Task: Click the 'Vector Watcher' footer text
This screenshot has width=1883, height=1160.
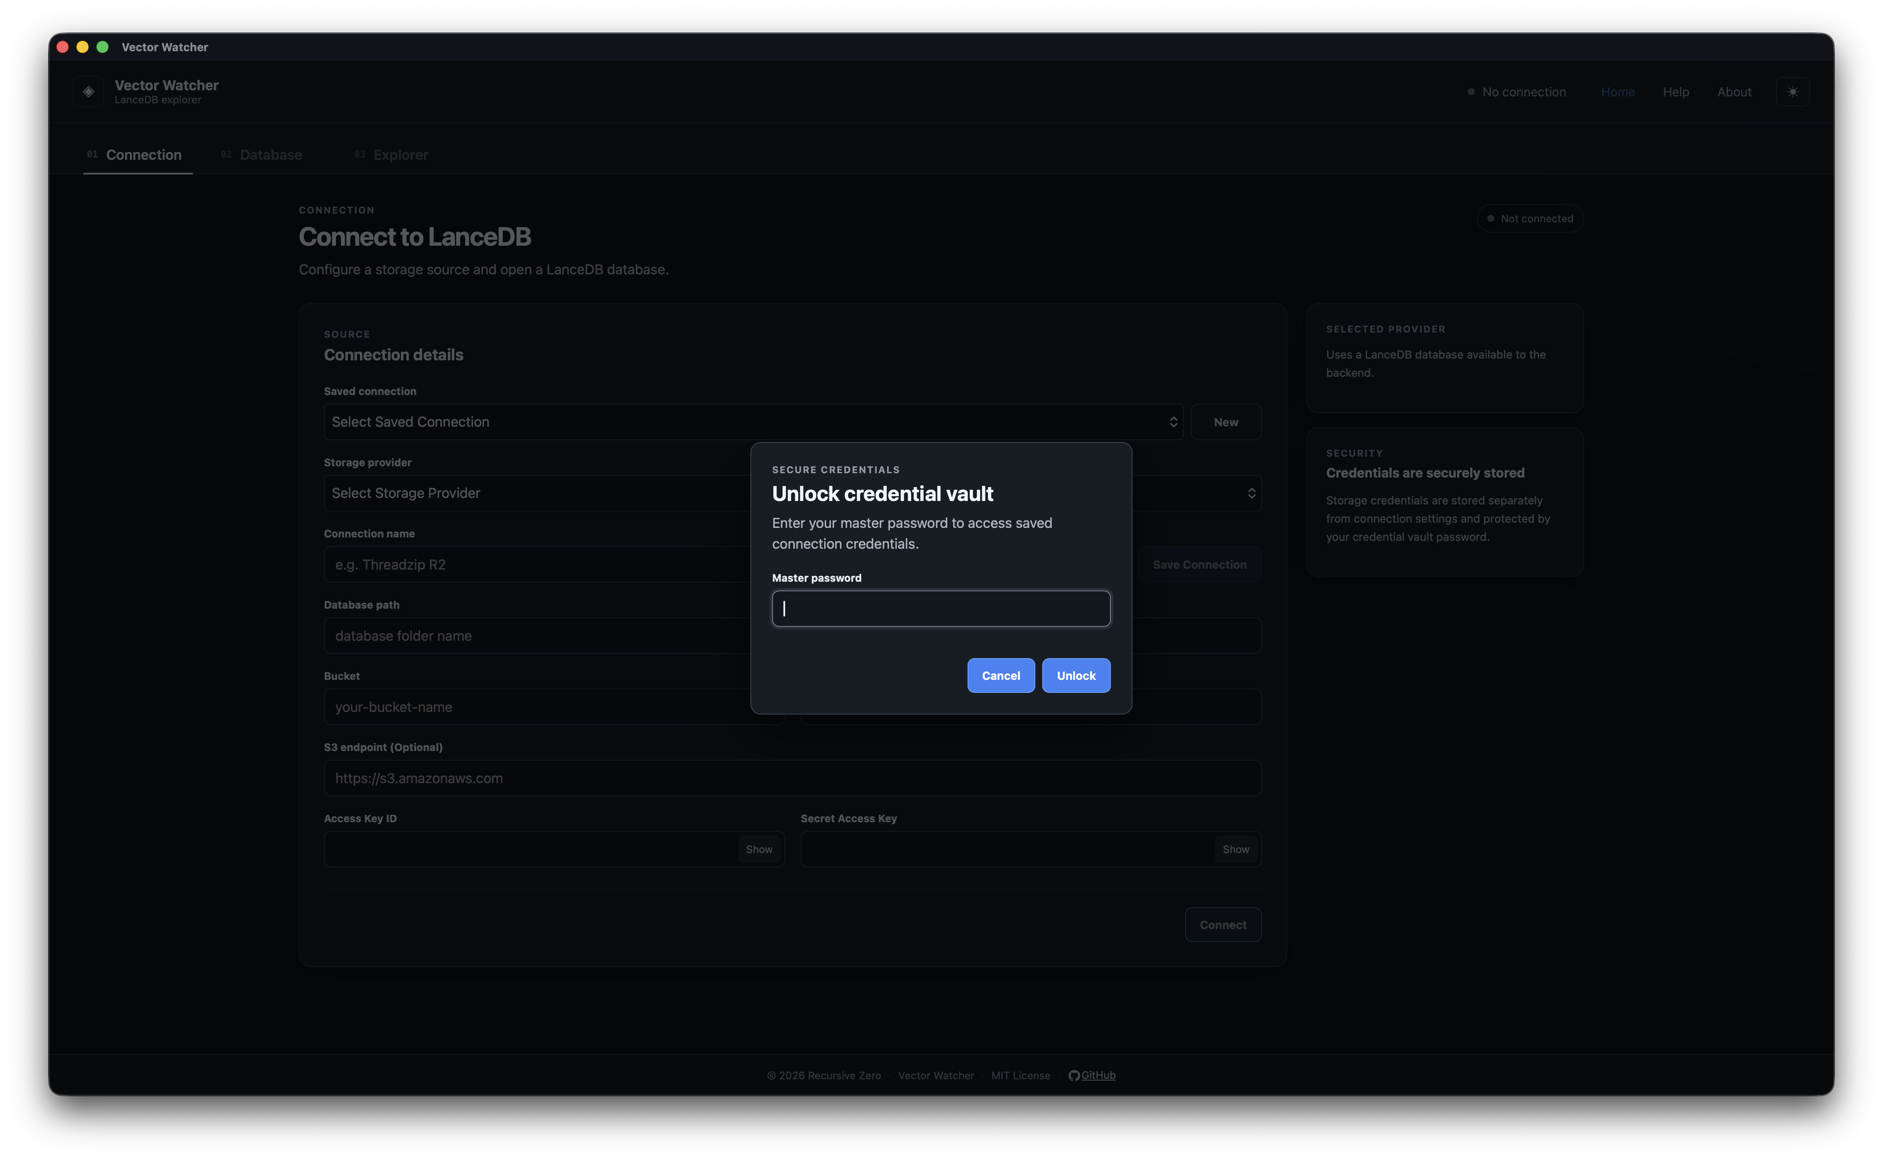Action: 936,1076
